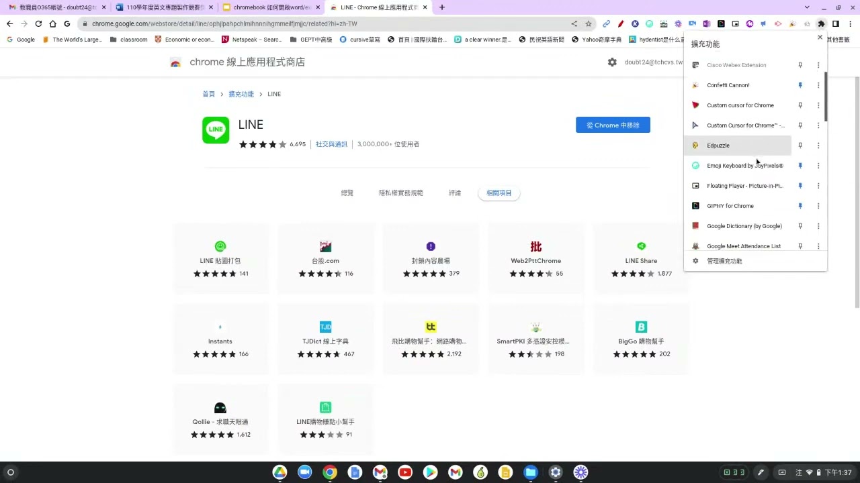Open the Google Meet camera shelf icon
The width and height of the screenshot is (860, 483).
(x=304, y=472)
